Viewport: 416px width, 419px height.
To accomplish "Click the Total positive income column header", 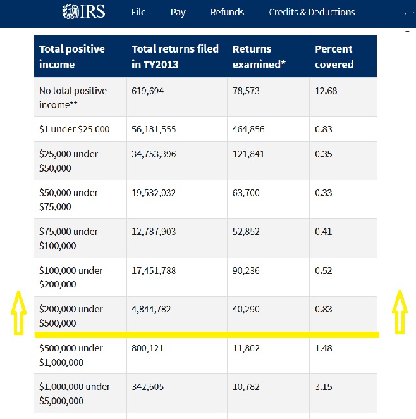I will [72, 56].
